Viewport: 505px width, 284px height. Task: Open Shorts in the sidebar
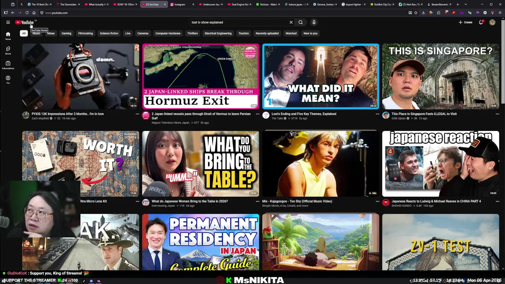click(x=8, y=50)
